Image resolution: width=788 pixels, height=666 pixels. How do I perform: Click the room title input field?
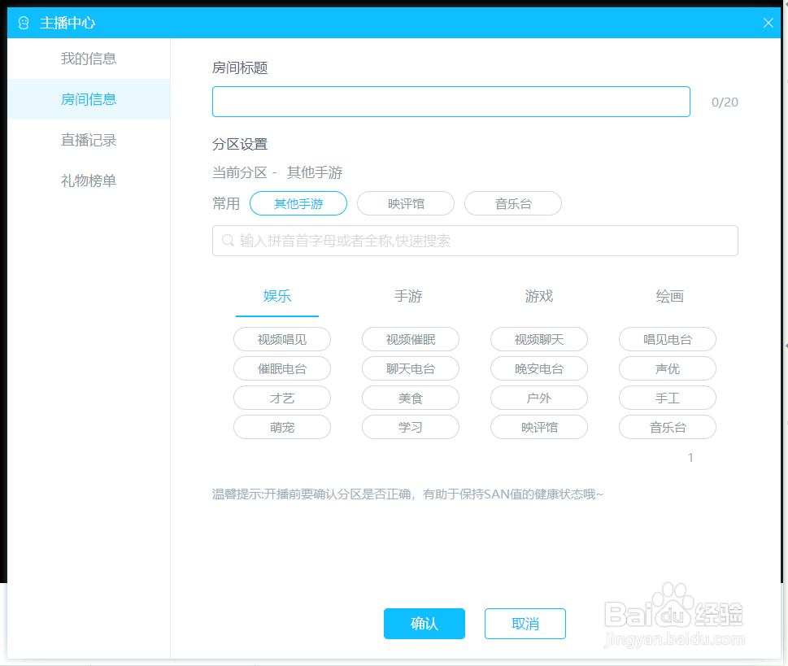(451, 101)
